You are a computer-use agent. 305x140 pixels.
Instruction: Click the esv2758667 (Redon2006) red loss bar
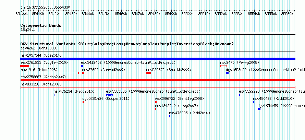158,80
